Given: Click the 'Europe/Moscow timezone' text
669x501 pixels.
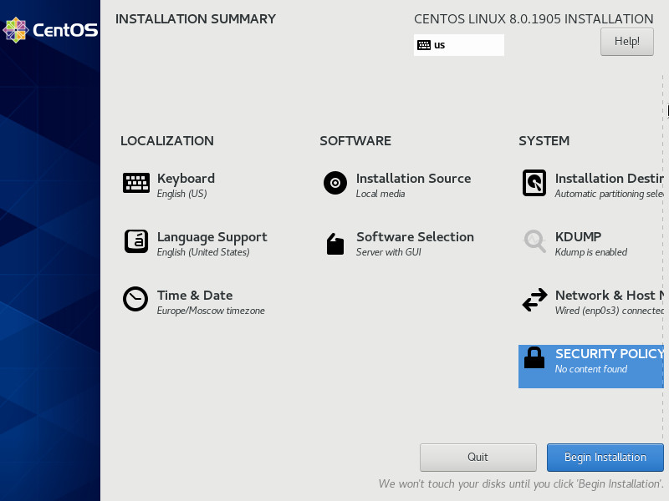Looking at the screenshot, I should tap(211, 311).
